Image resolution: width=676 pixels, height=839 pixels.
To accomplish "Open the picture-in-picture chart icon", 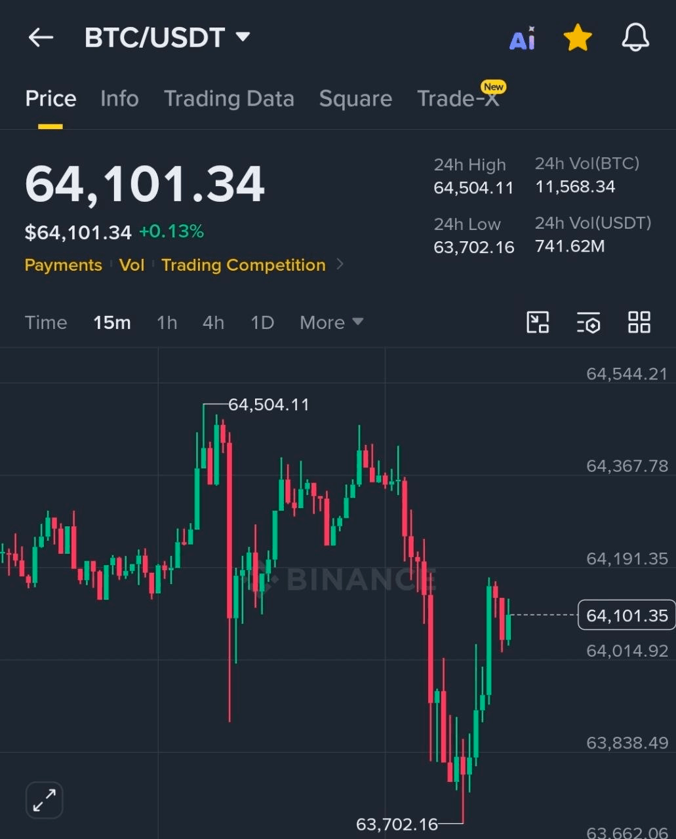I will click(x=538, y=322).
